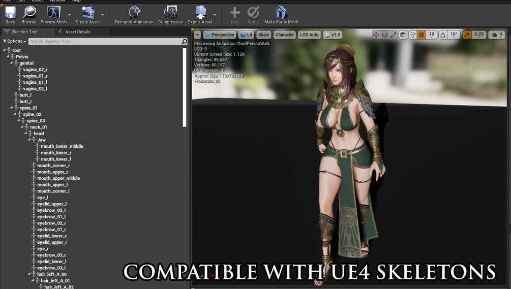The width and height of the screenshot is (511, 289).
Task: Click the search magnifier in skeleton tree
Action: point(185,41)
